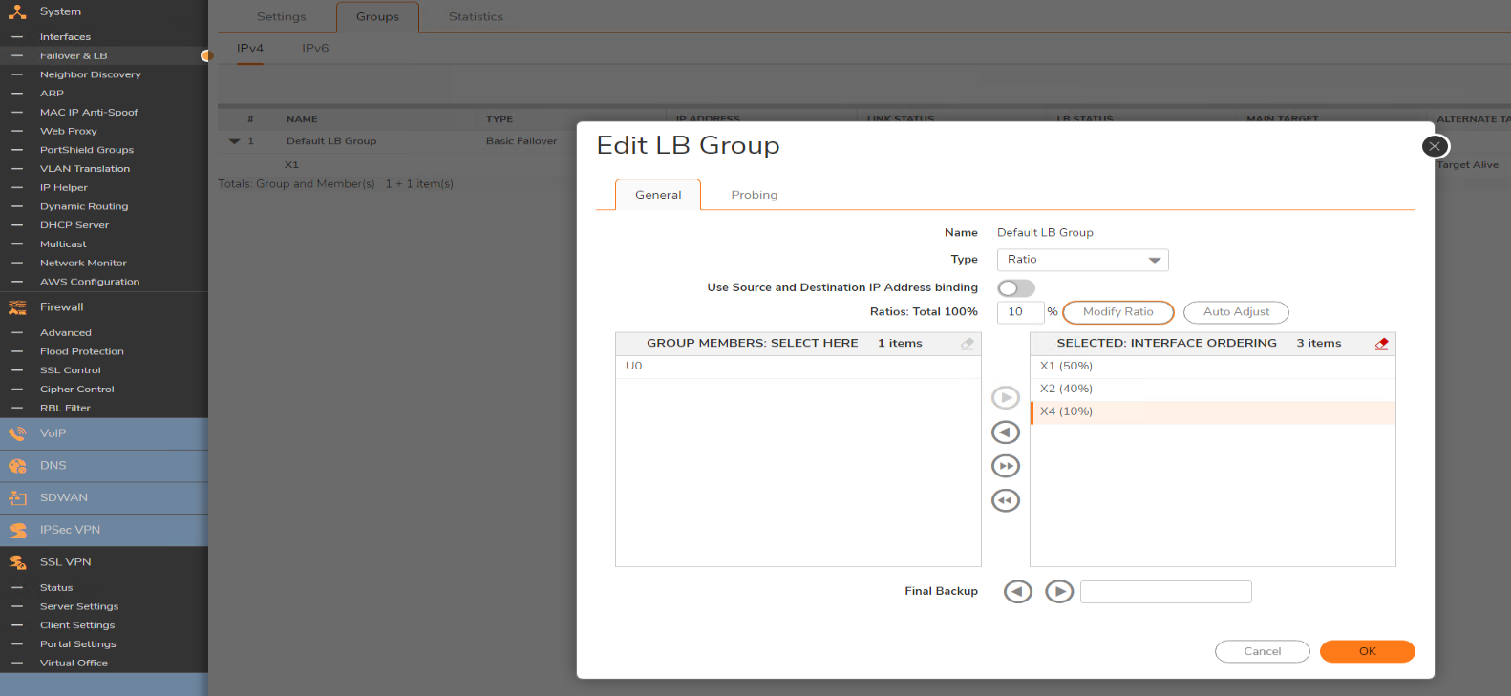Open Interfaces in the sidebar
This screenshot has width=1511, height=696.
[65, 37]
